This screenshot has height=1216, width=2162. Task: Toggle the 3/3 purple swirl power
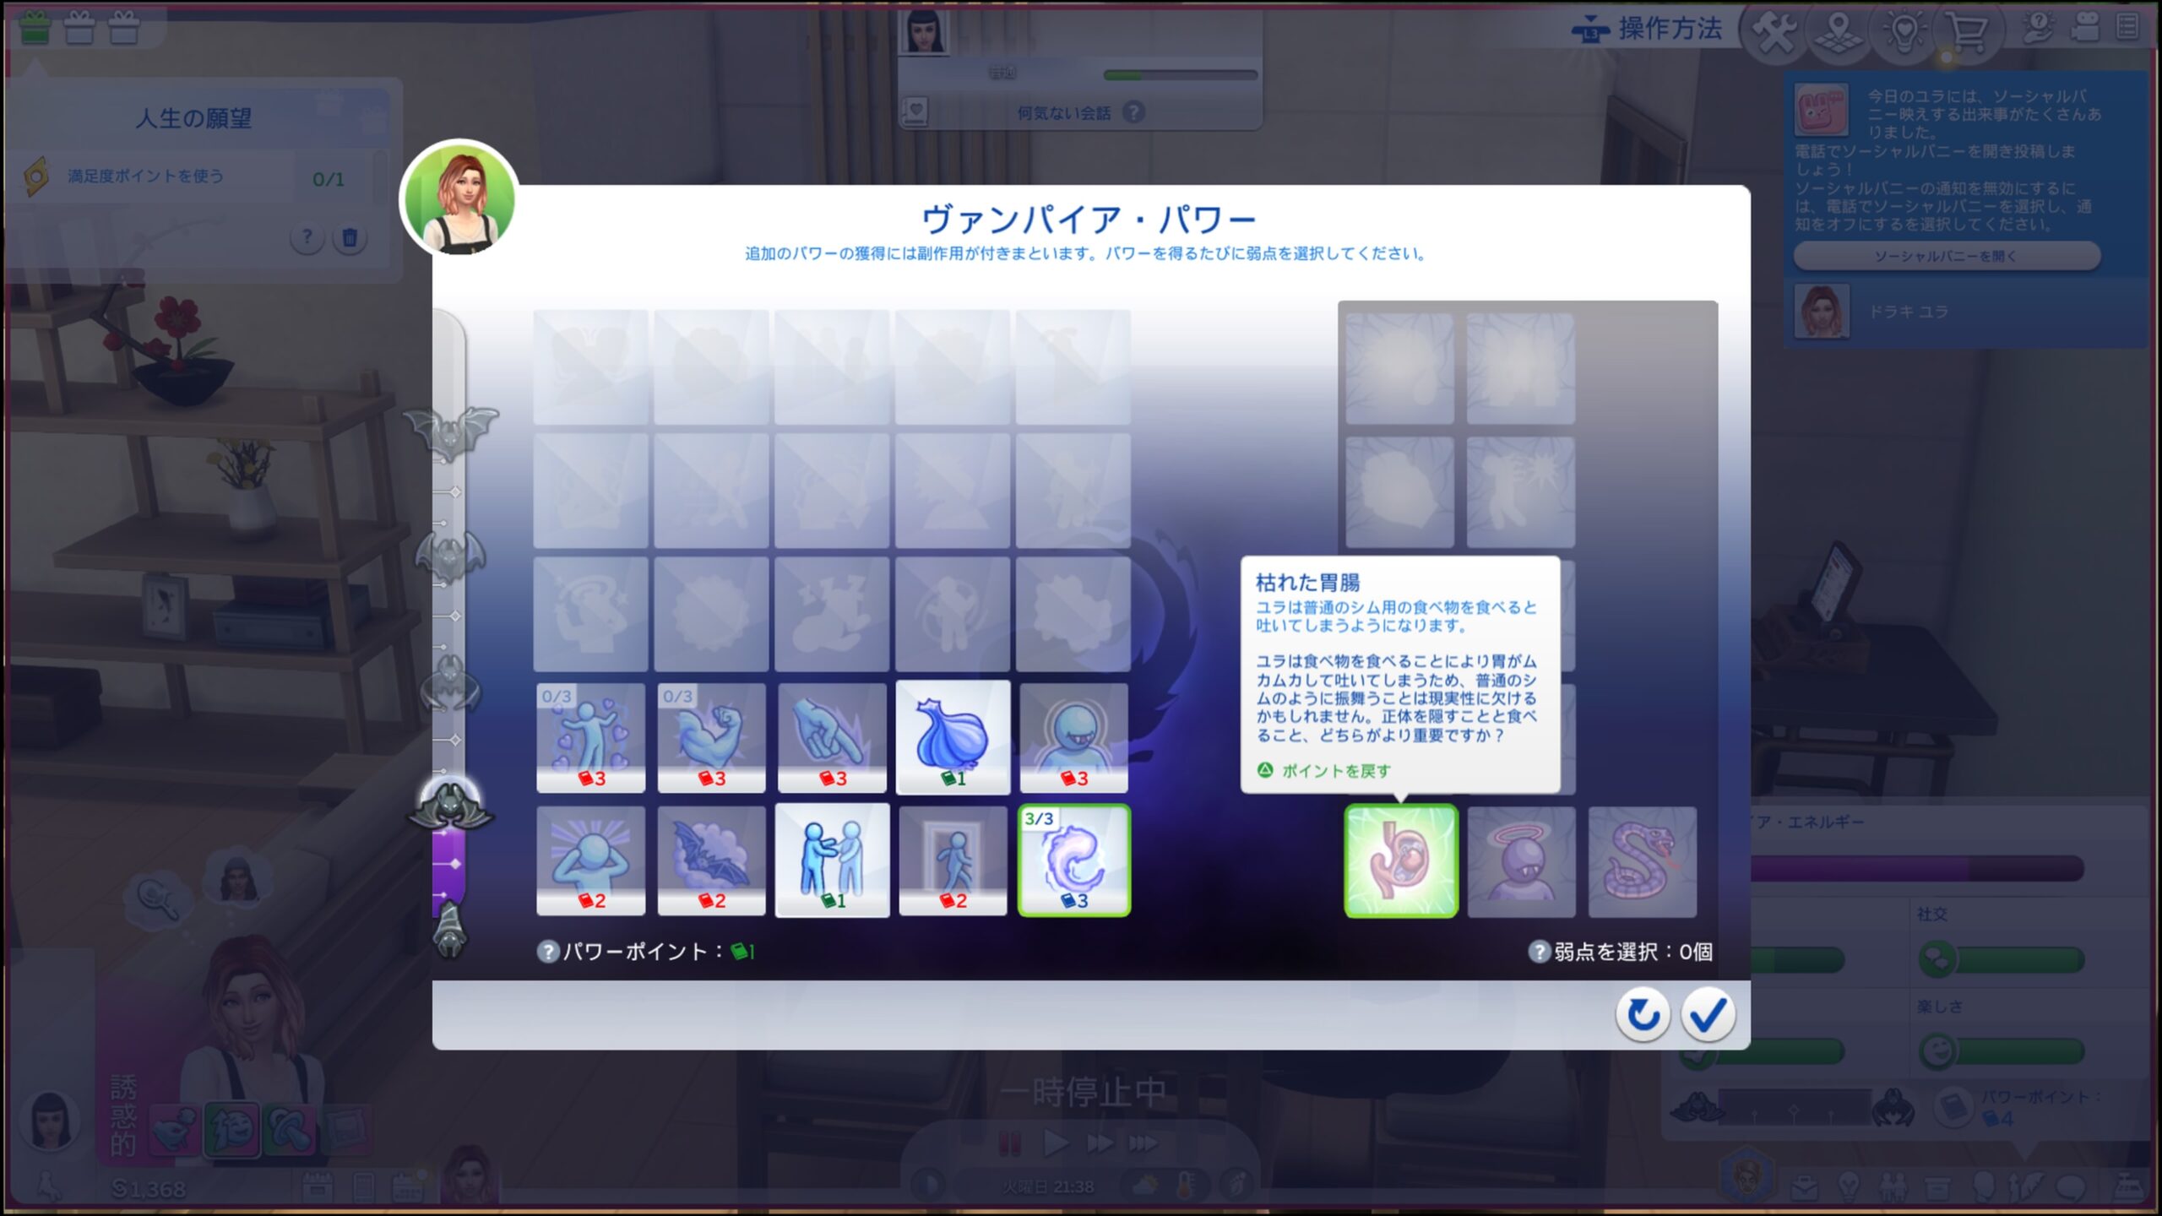click(1073, 860)
